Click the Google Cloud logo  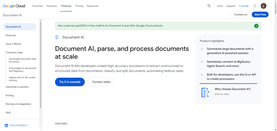pyautogui.click(x=14, y=6)
